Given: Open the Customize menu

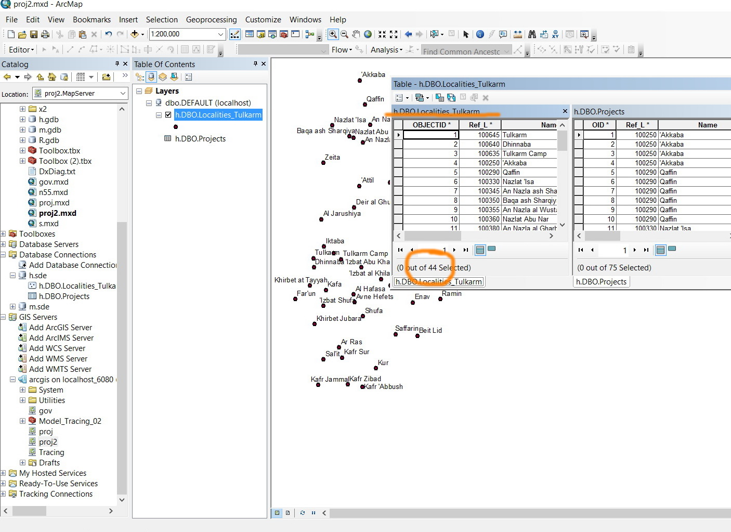Looking at the screenshot, I should (263, 20).
